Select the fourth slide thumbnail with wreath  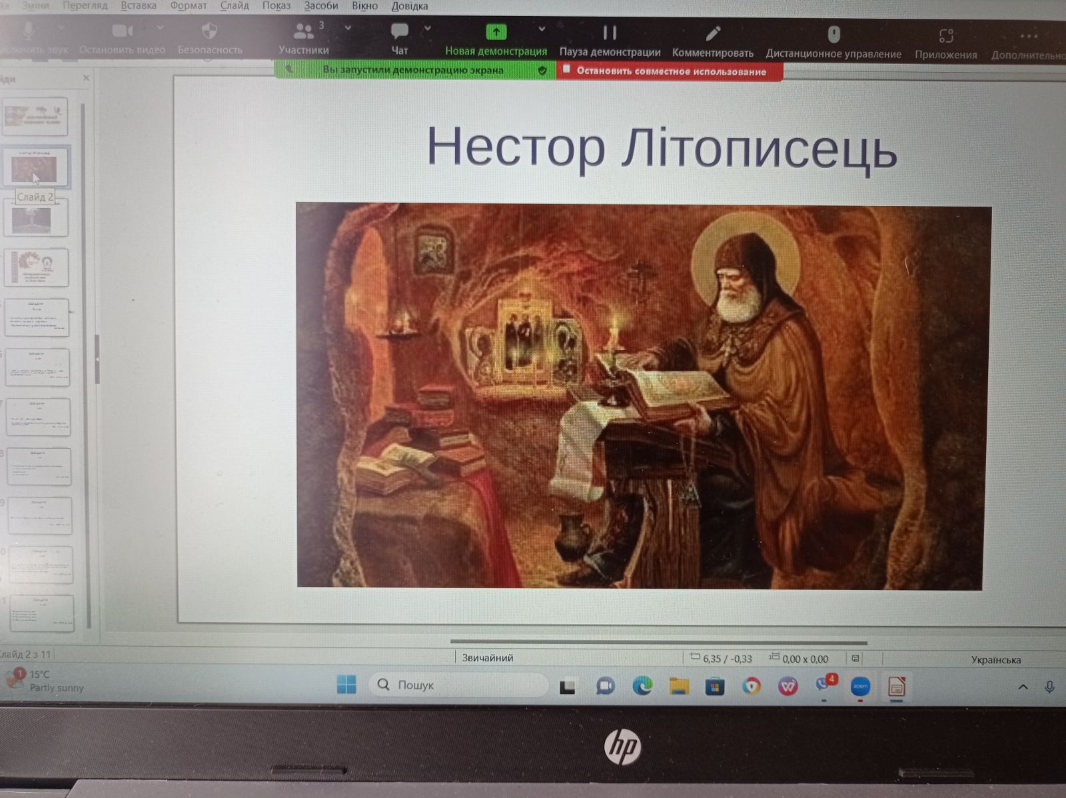tap(37, 267)
